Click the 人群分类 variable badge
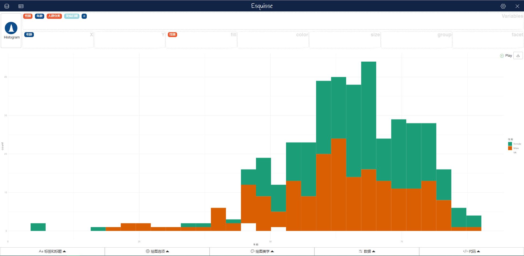Screen dimensions: 524x256 (54, 16)
